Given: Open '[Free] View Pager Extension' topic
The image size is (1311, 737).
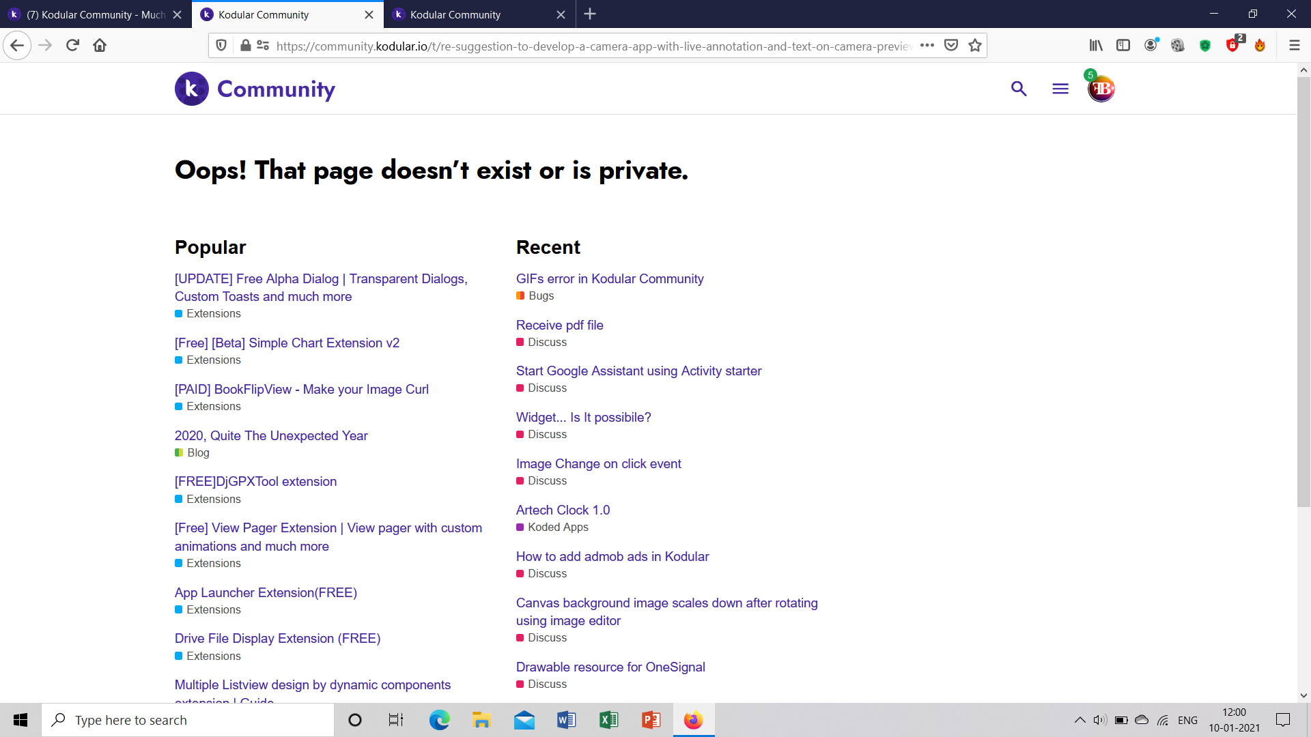Looking at the screenshot, I should [328, 536].
